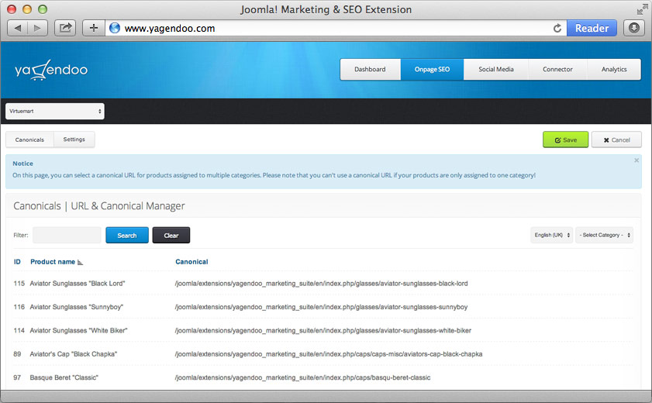
Task: Click canonical URL ending basqu-beret-classic
Action: [x=302, y=377]
